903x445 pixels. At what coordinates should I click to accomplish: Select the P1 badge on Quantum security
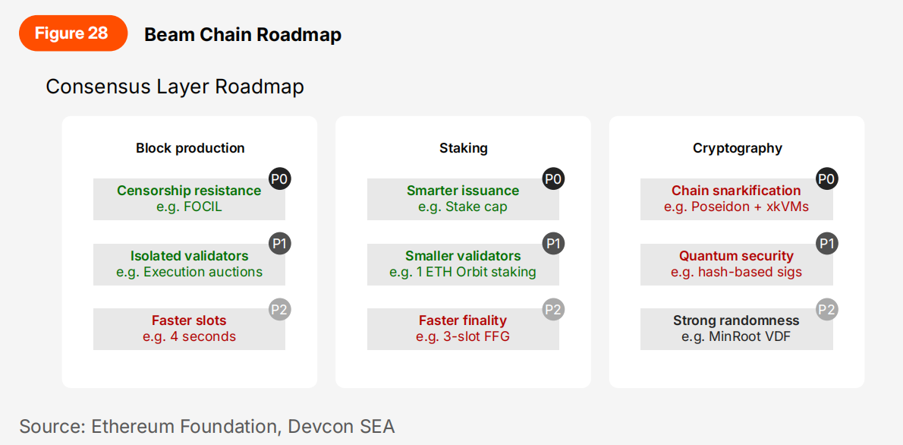pyautogui.click(x=826, y=244)
